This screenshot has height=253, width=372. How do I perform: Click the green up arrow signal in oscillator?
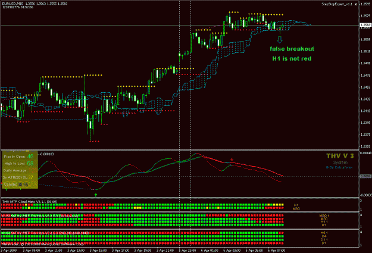pos(96,195)
